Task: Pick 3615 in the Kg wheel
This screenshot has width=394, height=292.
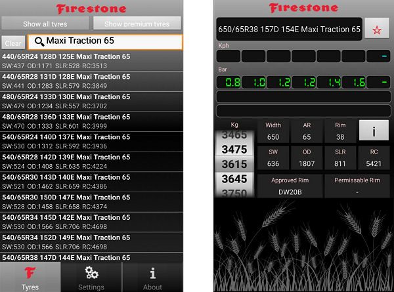Action: click(234, 164)
